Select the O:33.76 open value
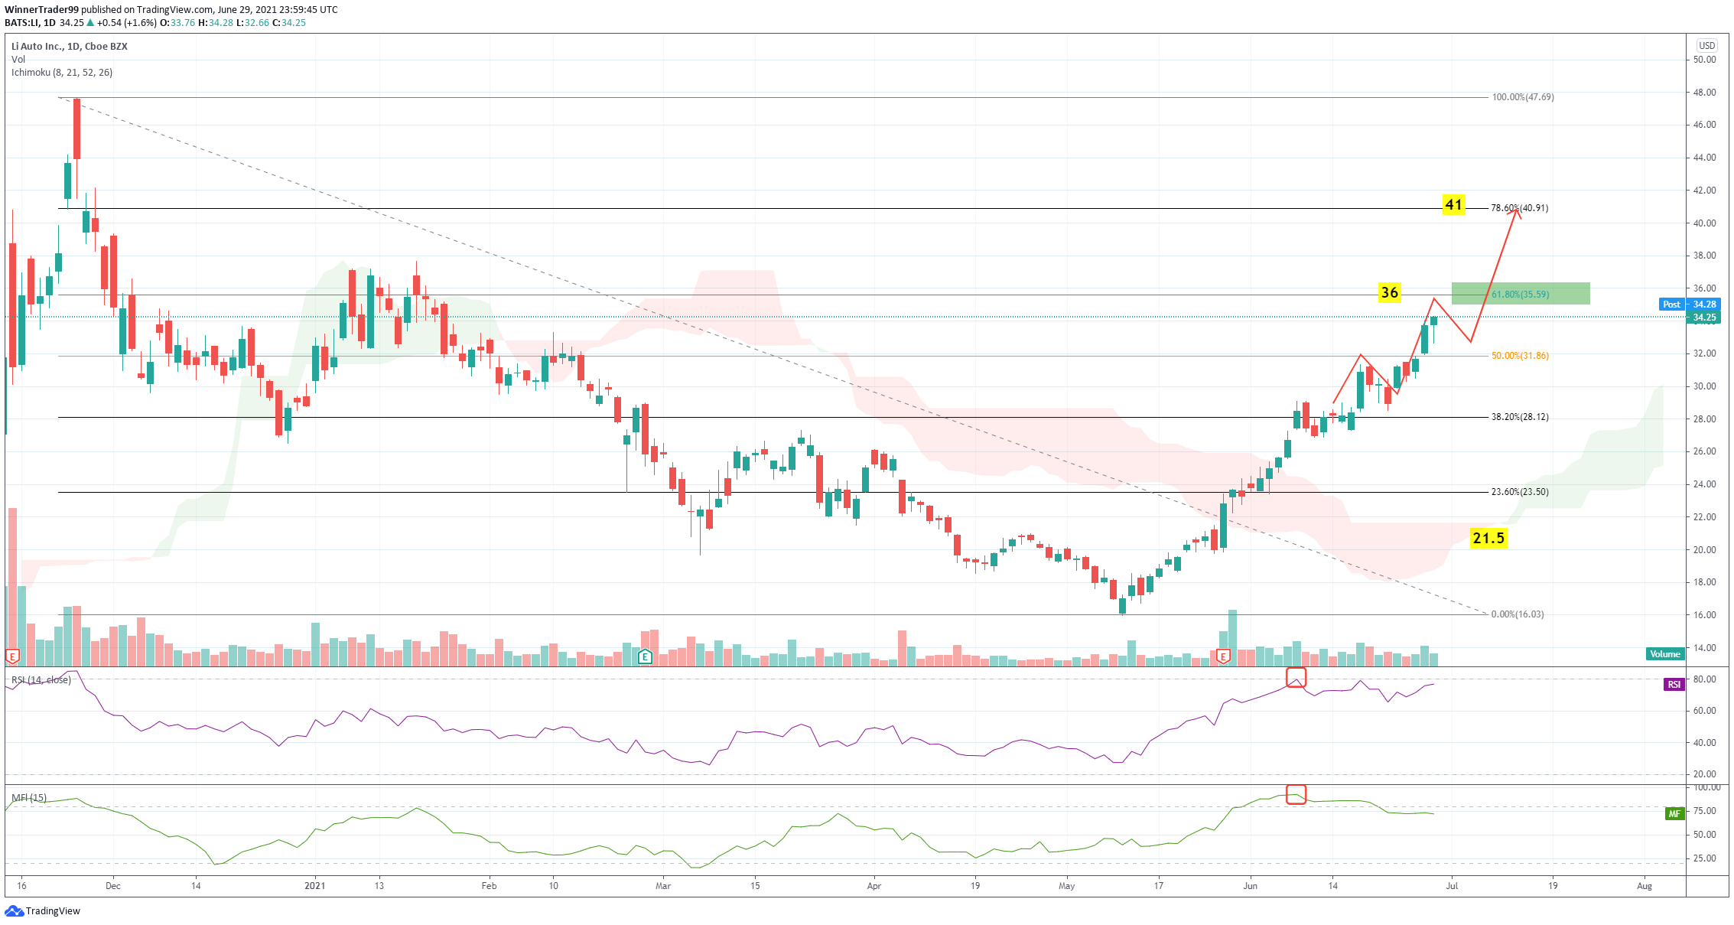 (x=177, y=23)
